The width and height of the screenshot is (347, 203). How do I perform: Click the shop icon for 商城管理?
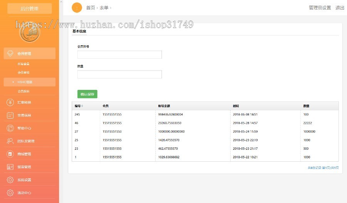(x=10, y=154)
